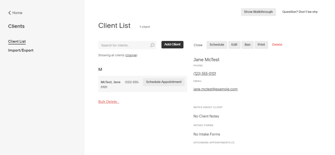Click the Clients sidebar heading
335x155 pixels.
(x=16, y=26)
